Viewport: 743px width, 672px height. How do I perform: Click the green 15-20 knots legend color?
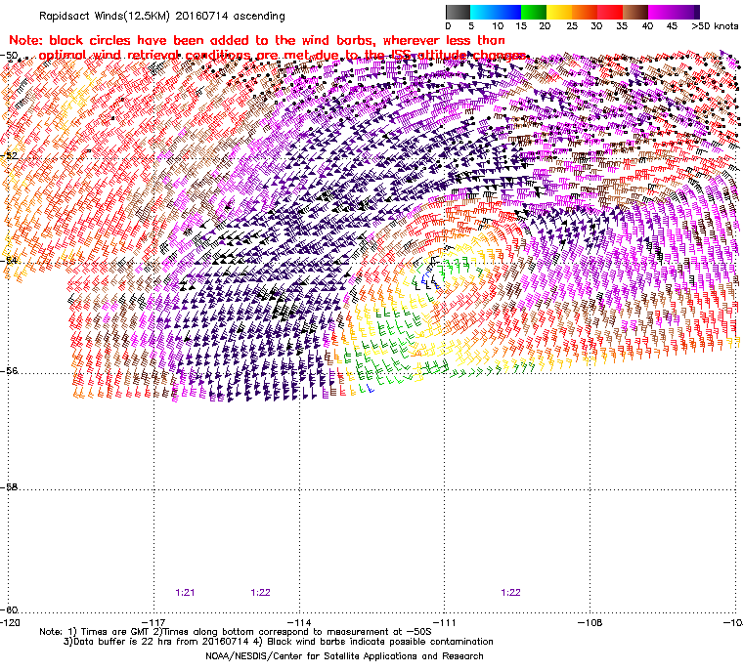(534, 12)
